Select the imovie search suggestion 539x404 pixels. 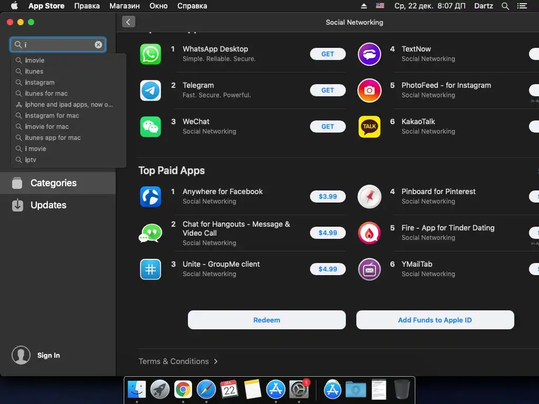[x=68, y=60]
